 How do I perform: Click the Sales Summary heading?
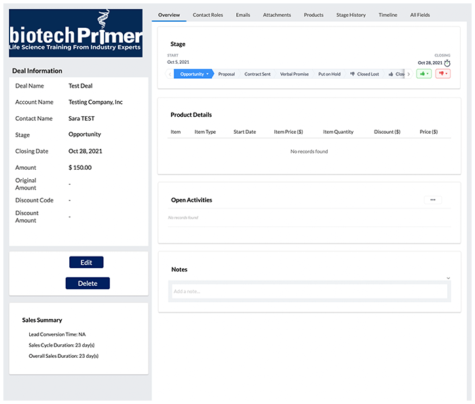click(42, 320)
